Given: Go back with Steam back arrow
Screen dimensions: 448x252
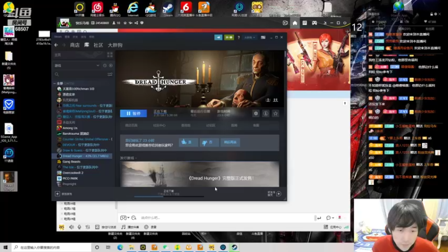Looking at the screenshot, I should (x=57, y=45).
